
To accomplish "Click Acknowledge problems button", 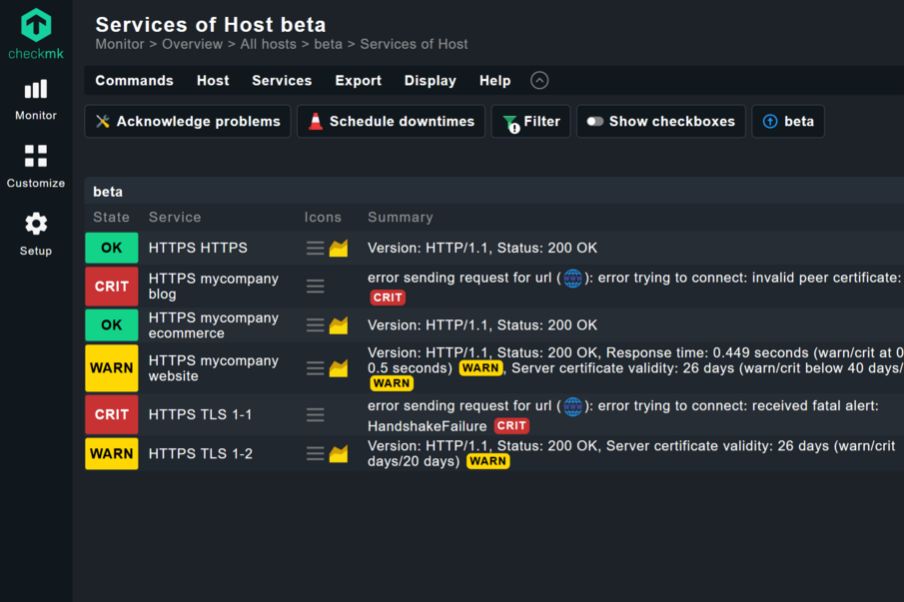I will (x=188, y=122).
